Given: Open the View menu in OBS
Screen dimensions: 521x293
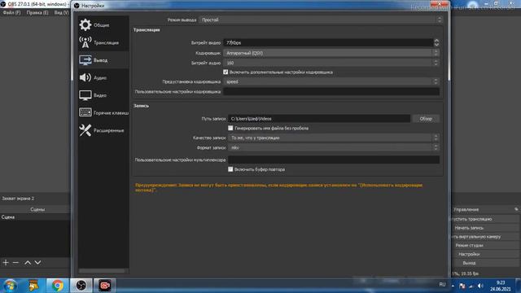Looking at the screenshot, I should [x=61, y=13].
